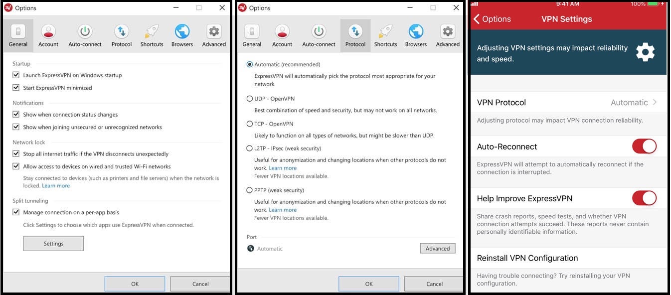Select Account tab in middle Options window
The height and width of the screenshot is (295, 671).
click(282, 35)
